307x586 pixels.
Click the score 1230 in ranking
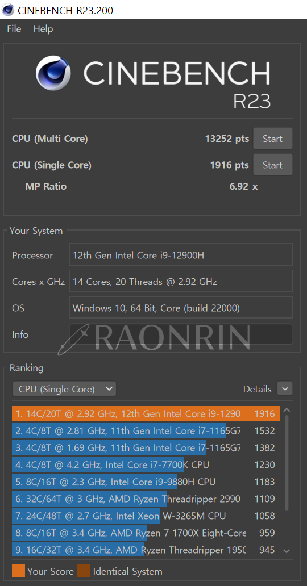click(264, 465)
